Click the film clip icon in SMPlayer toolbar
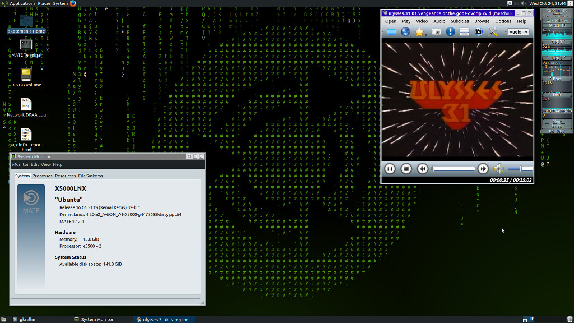The width and height of the screenshot is (574, 323). 479,32
